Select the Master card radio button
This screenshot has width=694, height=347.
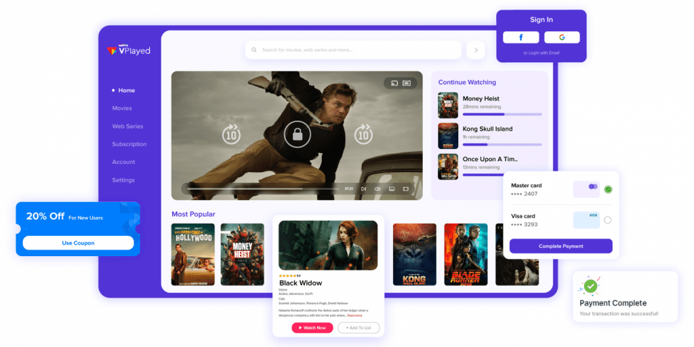tap(608, 190)
